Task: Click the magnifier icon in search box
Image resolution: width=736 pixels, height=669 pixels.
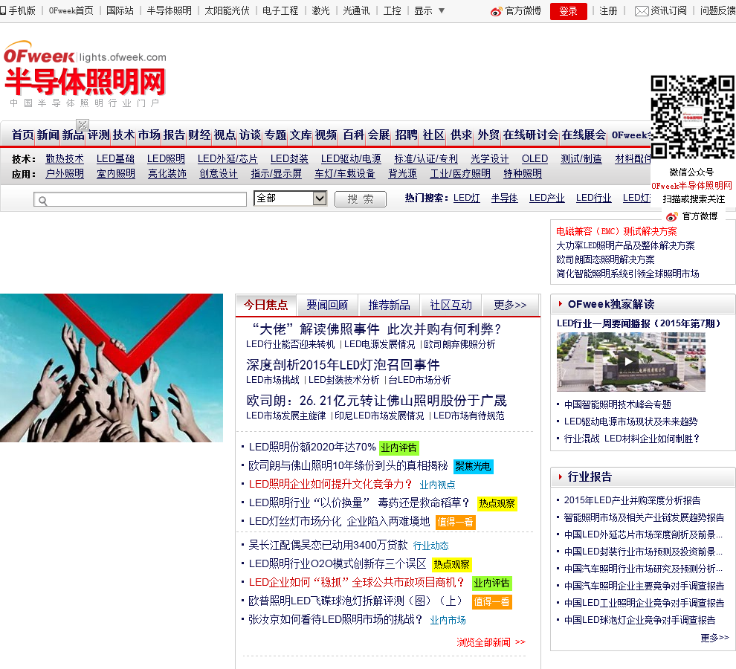Action: point(42,201)
